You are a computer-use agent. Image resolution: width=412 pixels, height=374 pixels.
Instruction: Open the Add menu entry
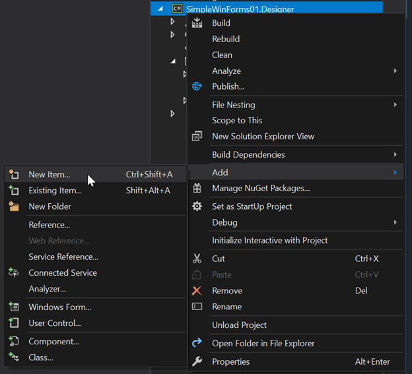[296, 172]
